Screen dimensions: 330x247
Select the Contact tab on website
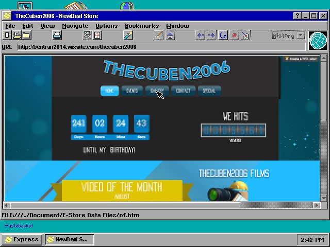(183, 91)
